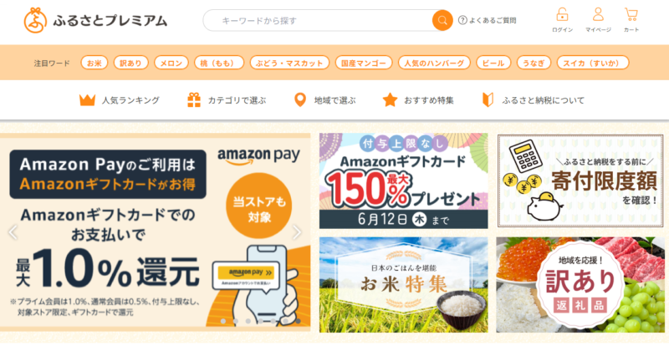Image resolution: width=669 pixels, height=356 pixels.
Task: Open ふるさと納税について menu item
Action: tap(534, 100)
